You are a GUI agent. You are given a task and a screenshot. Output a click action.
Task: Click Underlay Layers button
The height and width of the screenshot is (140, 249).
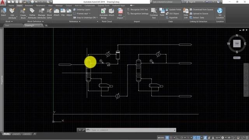[x=82, y=9]
